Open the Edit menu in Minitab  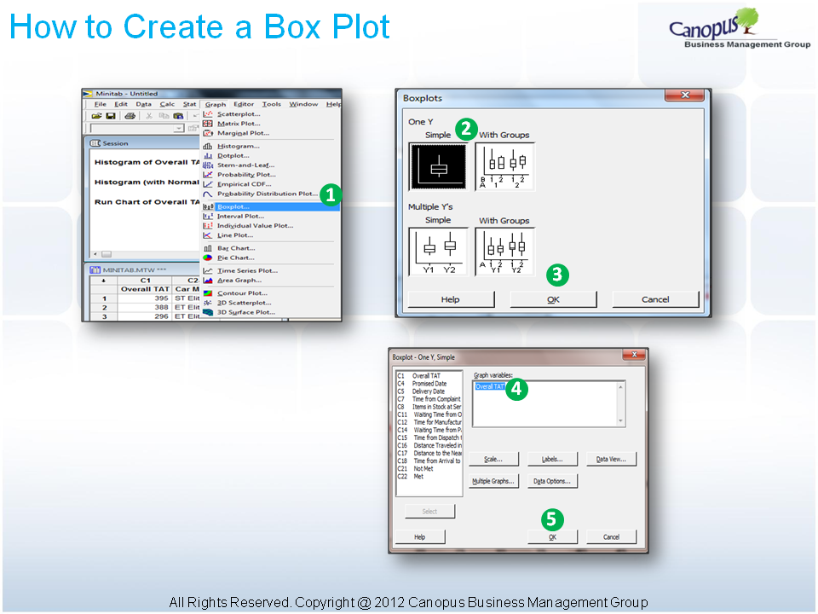tap(121, 104)
